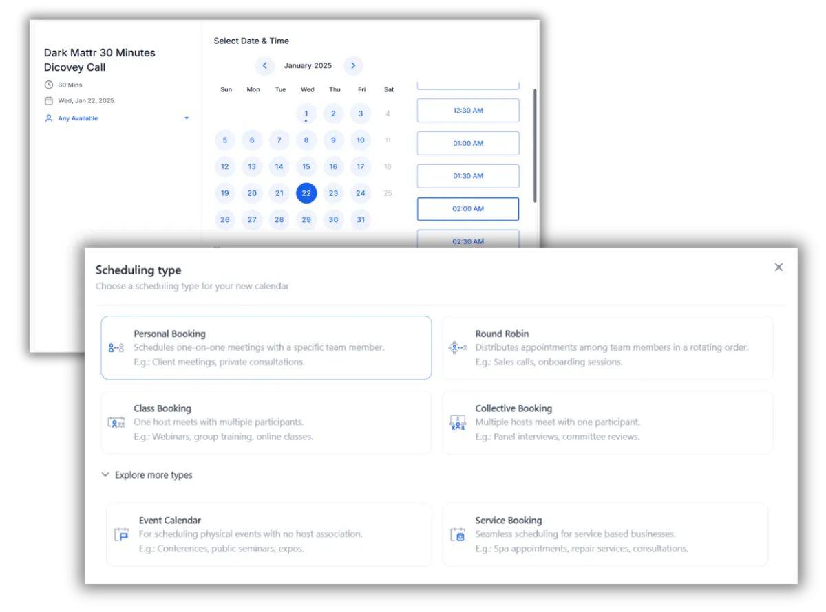Click the clock icon beside 30 Mins
The image size is (826, 612).
click(48, 85)
